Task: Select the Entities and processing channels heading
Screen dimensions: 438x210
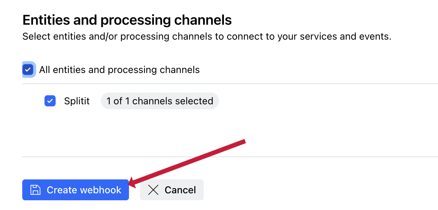Action: coord(127,20)
